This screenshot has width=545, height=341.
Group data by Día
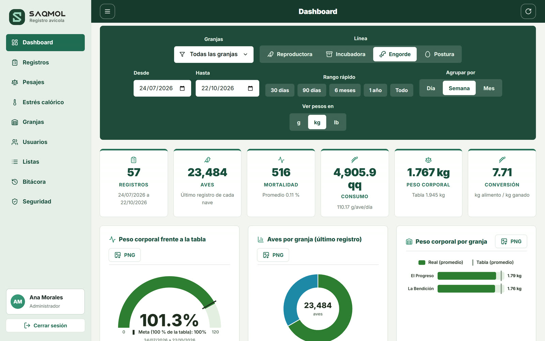431,88
